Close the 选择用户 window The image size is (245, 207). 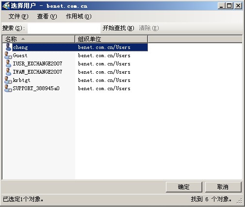pyautogui.click(x=238, y=6)
